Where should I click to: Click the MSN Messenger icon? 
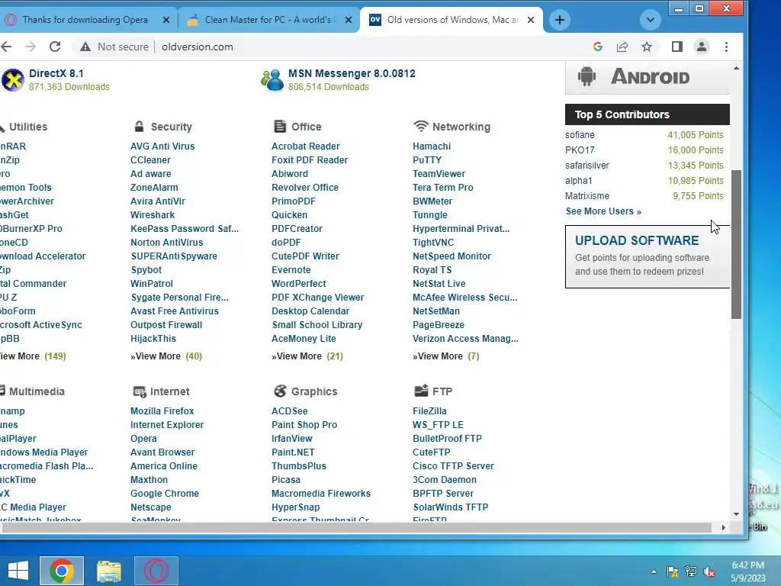coord(272,79)
